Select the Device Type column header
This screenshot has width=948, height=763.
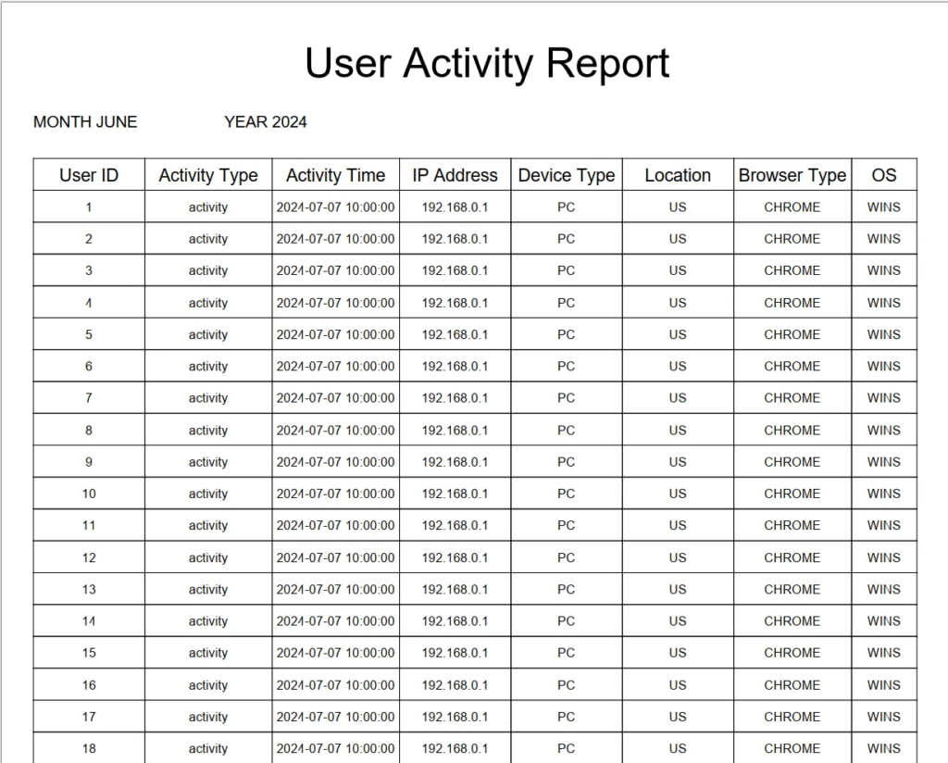pos(566,175)
